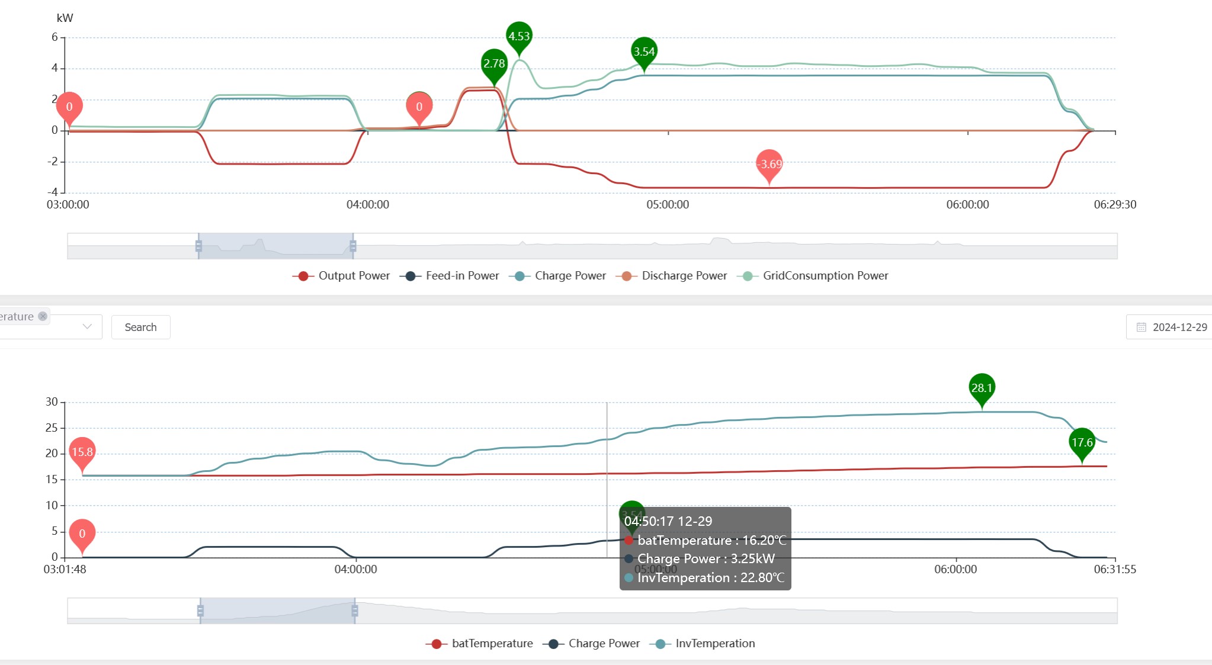Image resolution: width=1212 pixels, height=665 pixels.
Task: Click the 15.8 minimum temperature marker pin
Action: click(x=82, y=452)
